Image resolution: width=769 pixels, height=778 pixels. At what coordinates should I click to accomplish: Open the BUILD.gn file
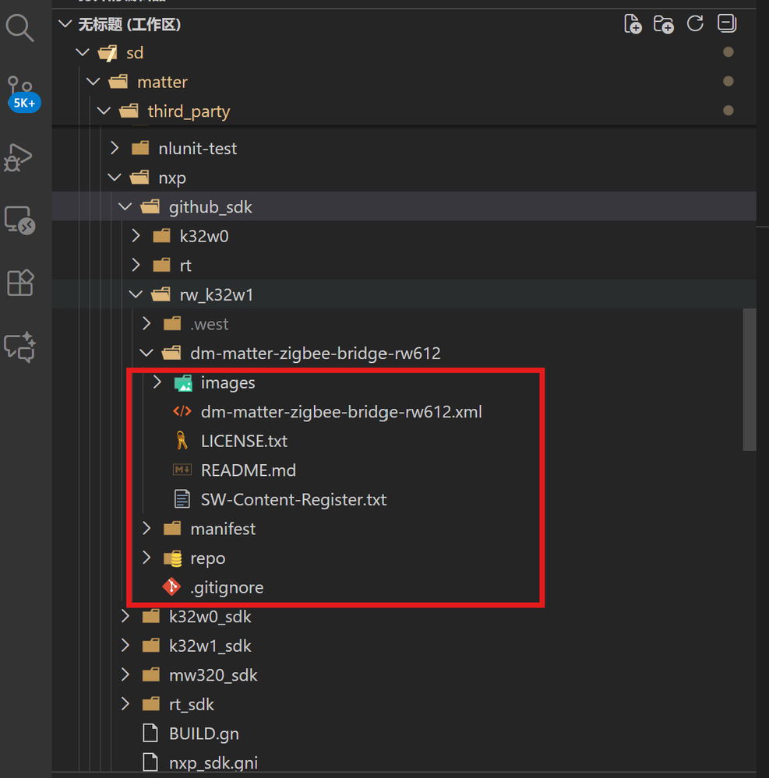point(203,734)
